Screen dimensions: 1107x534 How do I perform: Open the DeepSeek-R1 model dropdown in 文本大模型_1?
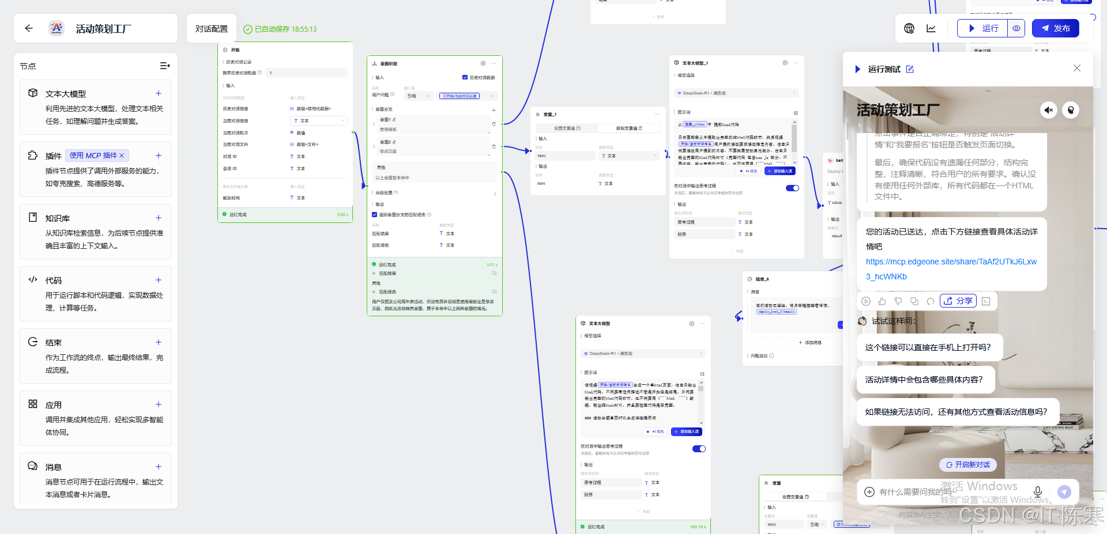pos(737,93)
